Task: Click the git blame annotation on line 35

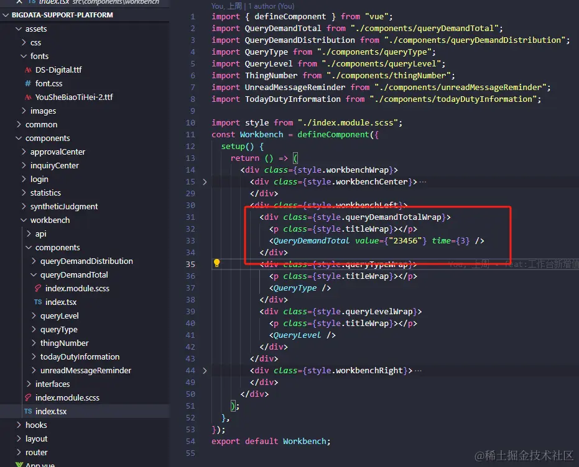Action: coord(513,264)
